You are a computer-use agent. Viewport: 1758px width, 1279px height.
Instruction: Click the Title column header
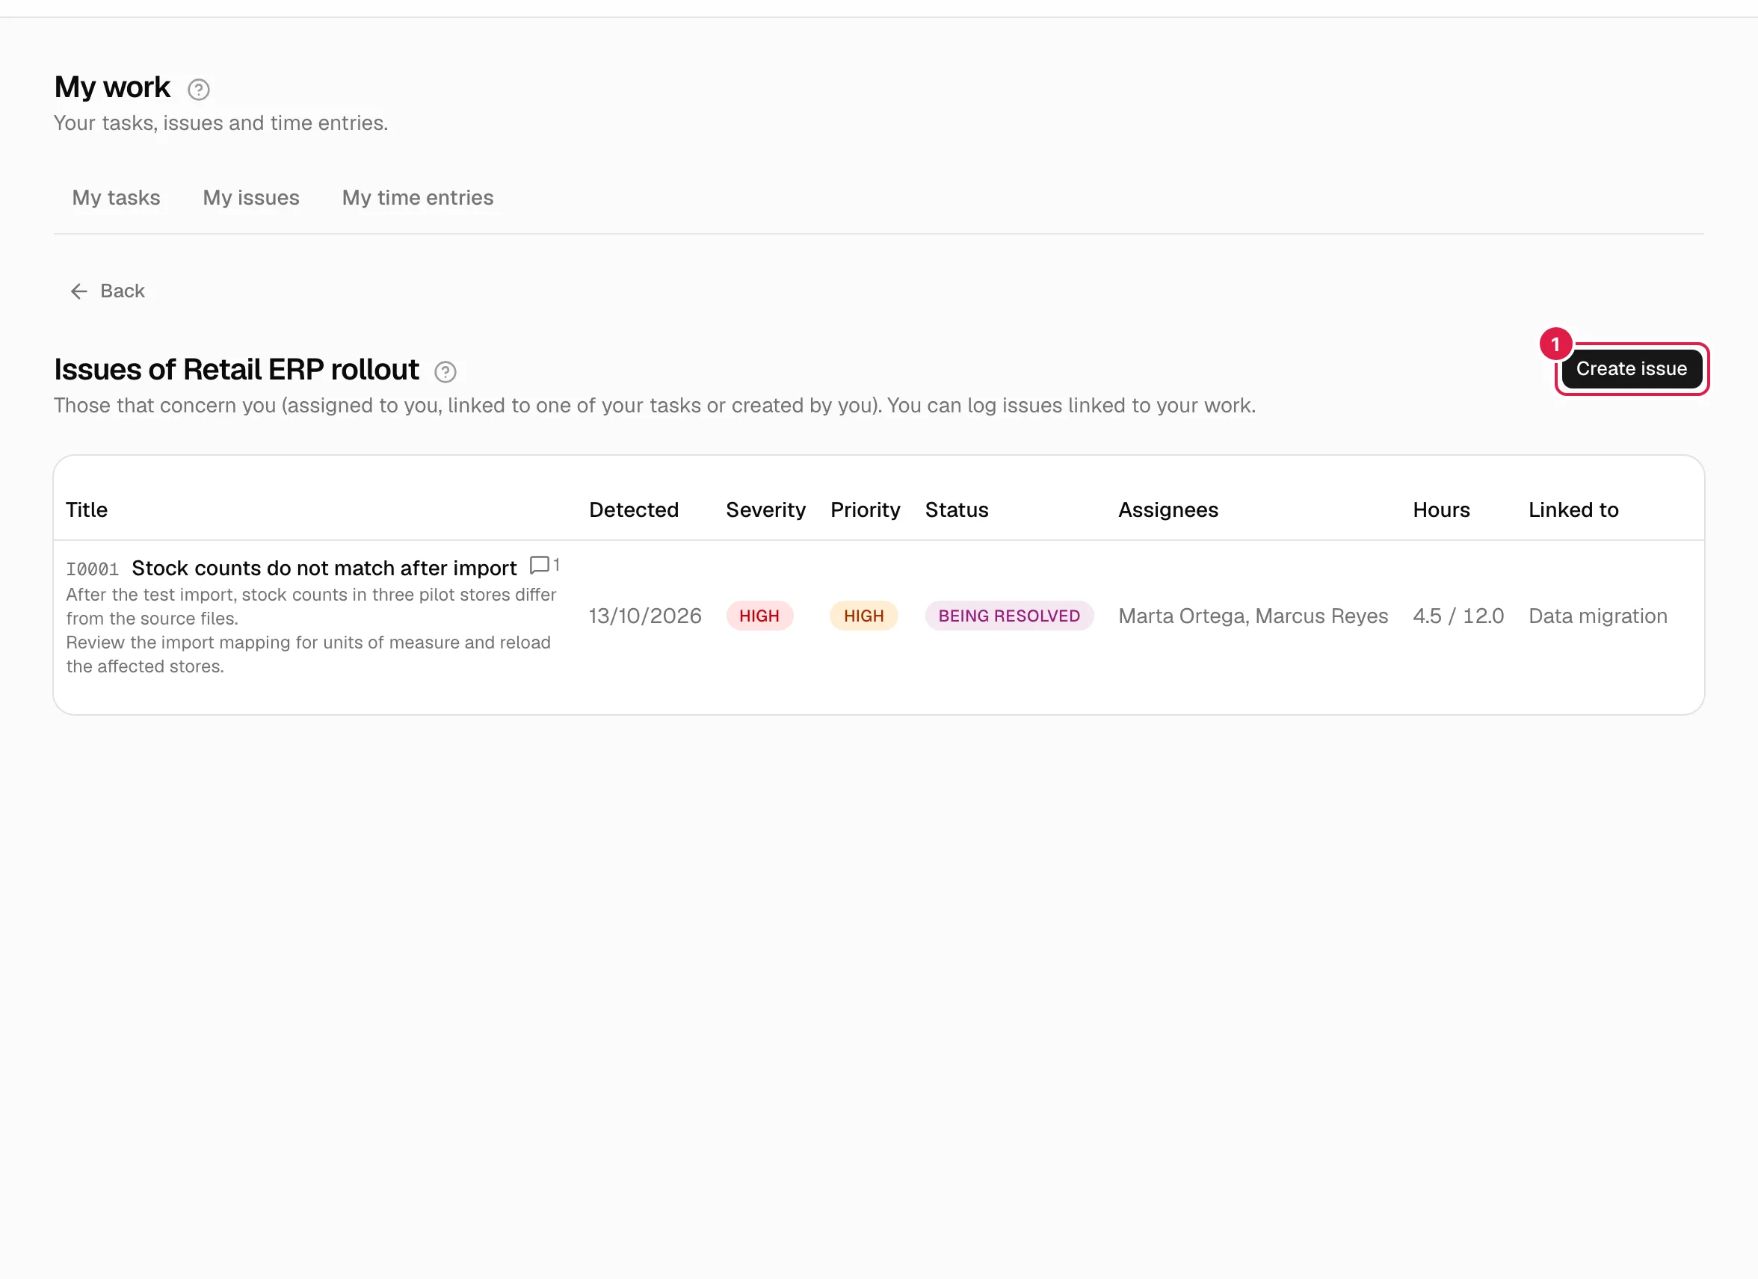(x=87, y=510)
